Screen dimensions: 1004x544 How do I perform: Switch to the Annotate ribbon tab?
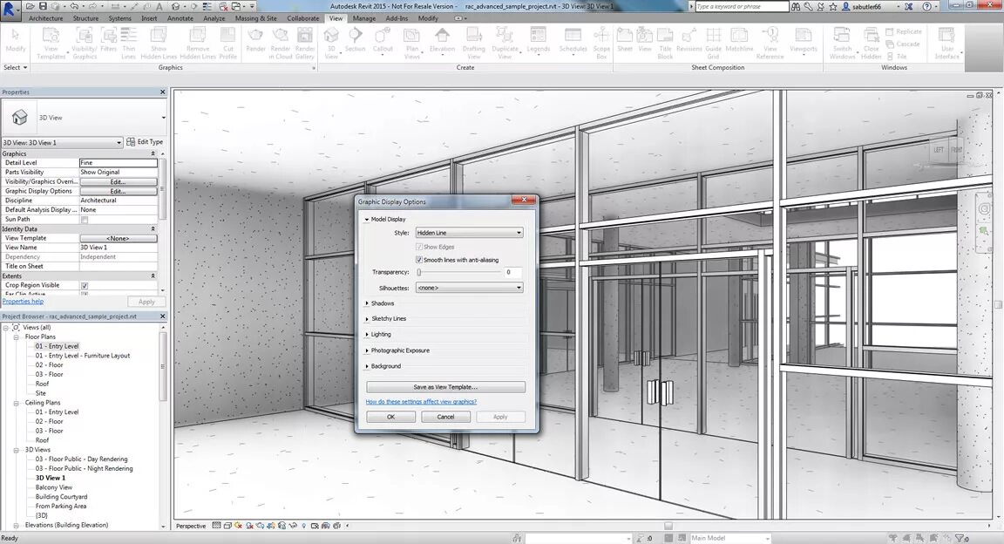(180, 18)
